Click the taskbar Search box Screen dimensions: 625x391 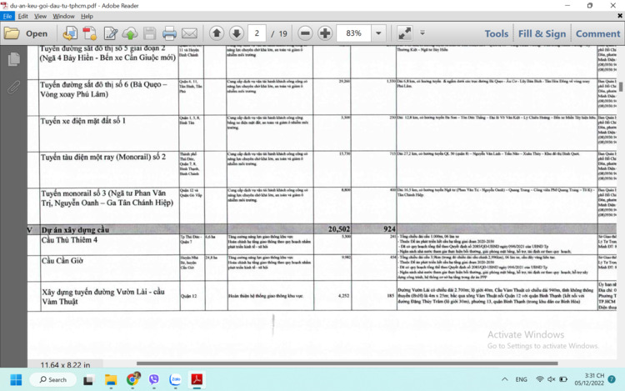point(53,379)
